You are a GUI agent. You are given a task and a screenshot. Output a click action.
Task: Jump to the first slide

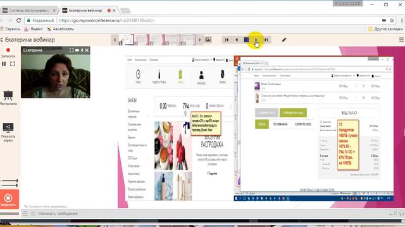tap(227, 40)
